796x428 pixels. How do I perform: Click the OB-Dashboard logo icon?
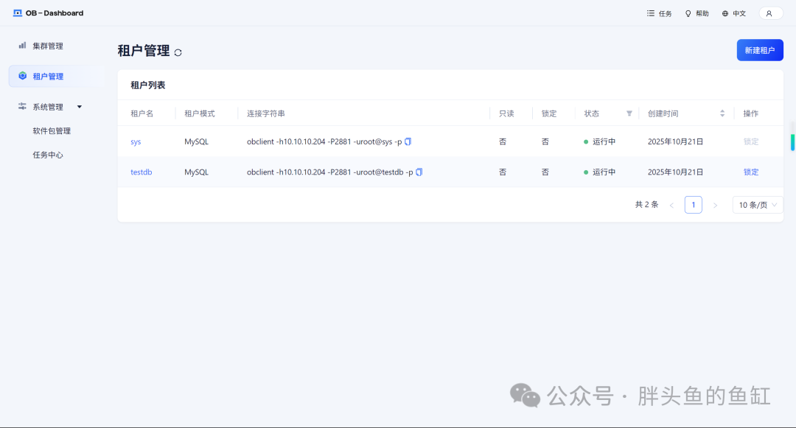pos(18,13)
